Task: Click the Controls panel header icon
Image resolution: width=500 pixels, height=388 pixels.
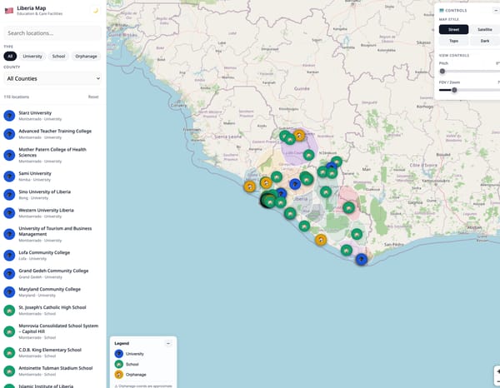Action: coord(442,11)
